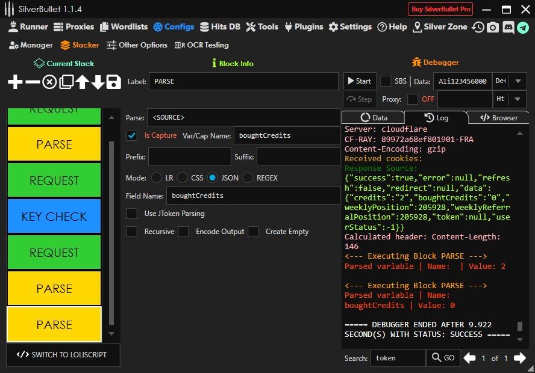Open the data type dropdown next to Data field
535x373 pixels.
(x=518, y=81)
